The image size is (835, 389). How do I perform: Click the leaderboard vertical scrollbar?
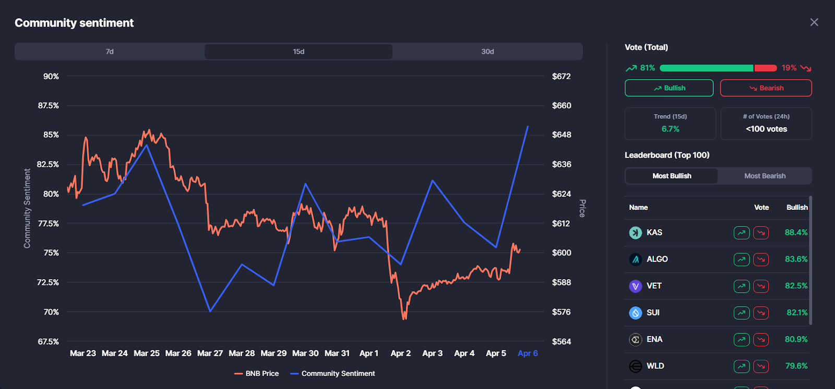tap(810, 260)
